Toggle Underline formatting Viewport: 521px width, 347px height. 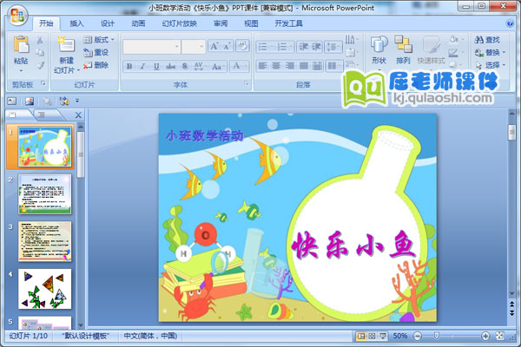pos(156,67)
